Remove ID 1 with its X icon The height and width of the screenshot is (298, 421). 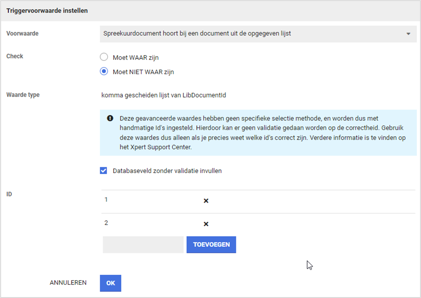(206, 200)
